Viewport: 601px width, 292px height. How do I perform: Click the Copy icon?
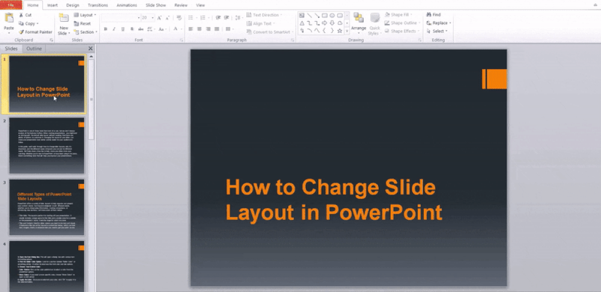click(x=21, y=23)
